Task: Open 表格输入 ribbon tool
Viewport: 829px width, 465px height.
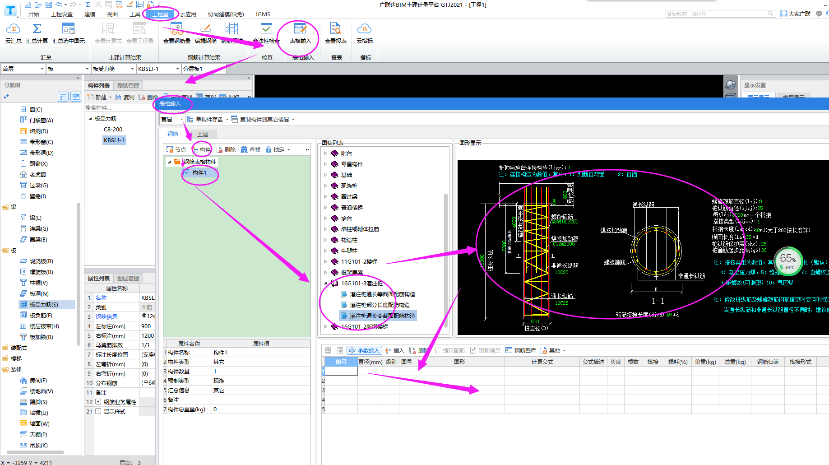Action: 300,33
